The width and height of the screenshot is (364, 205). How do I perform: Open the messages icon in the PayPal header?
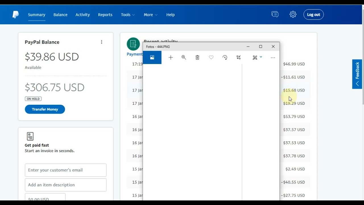[x=275, y=14]
